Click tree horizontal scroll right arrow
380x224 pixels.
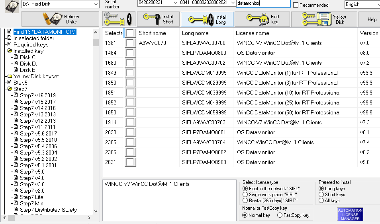(x=89, y=218)
